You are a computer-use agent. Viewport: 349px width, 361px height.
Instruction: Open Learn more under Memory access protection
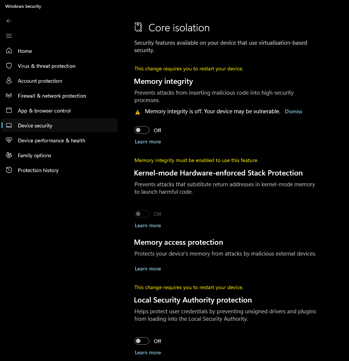point(148,269)
